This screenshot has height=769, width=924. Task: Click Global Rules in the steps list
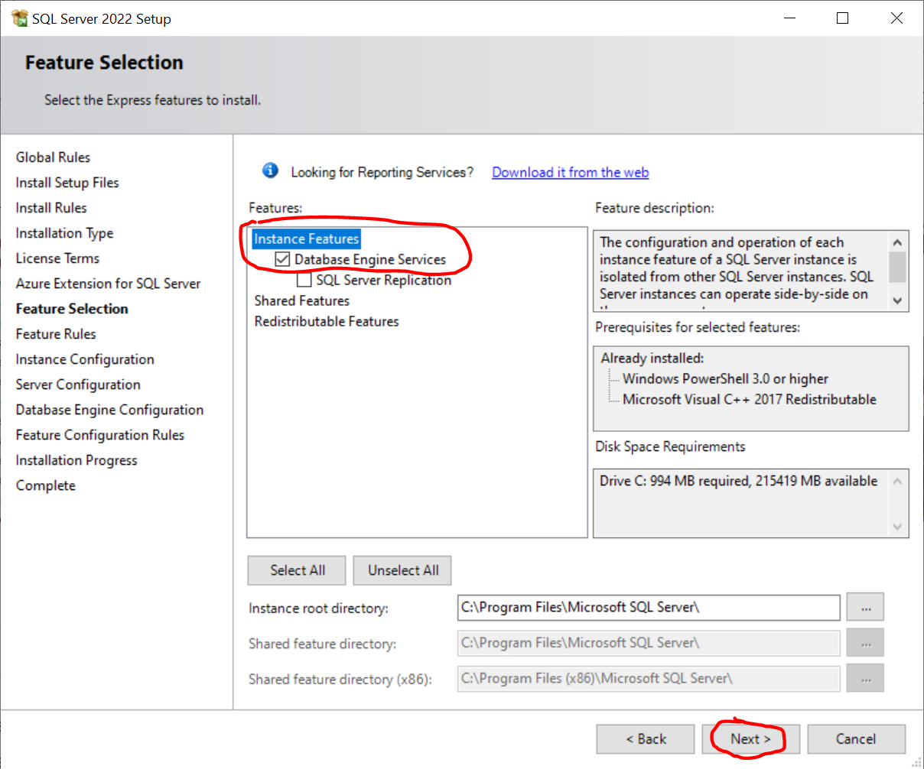click(53, 157)
